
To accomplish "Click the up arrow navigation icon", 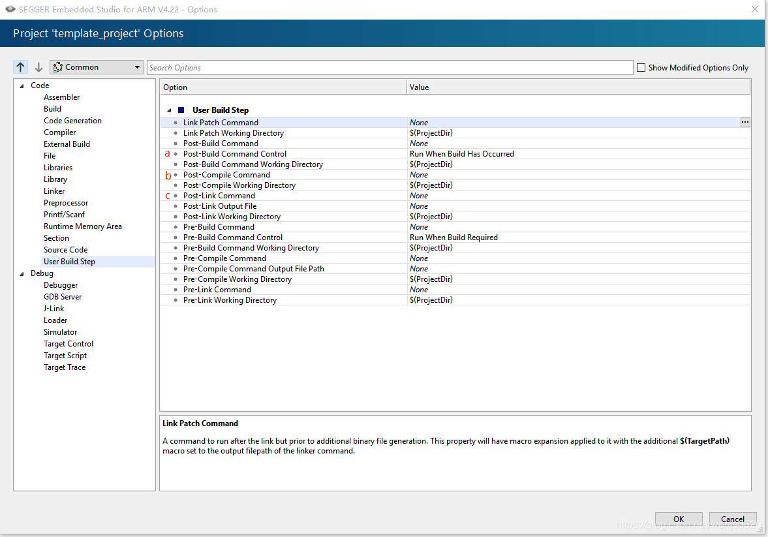I will [21, 67].
